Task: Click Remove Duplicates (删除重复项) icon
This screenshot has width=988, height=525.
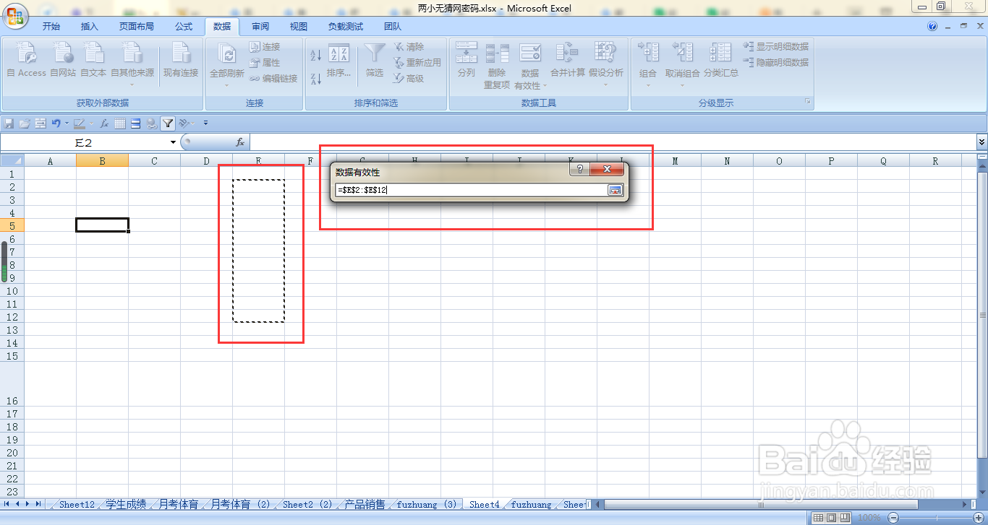Action: coord(497,65)
